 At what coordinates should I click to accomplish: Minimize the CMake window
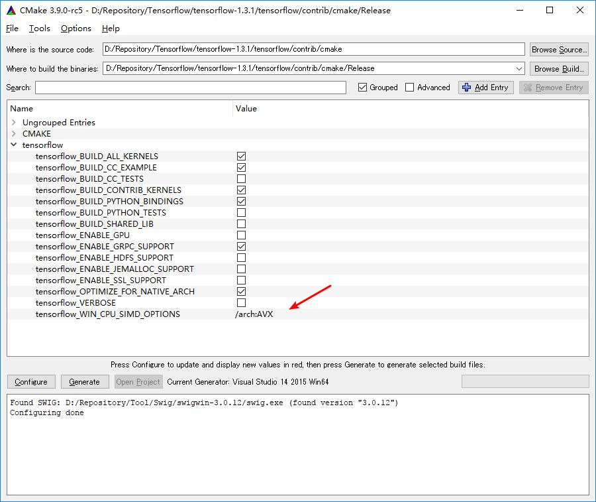click(x=520, y=10)
